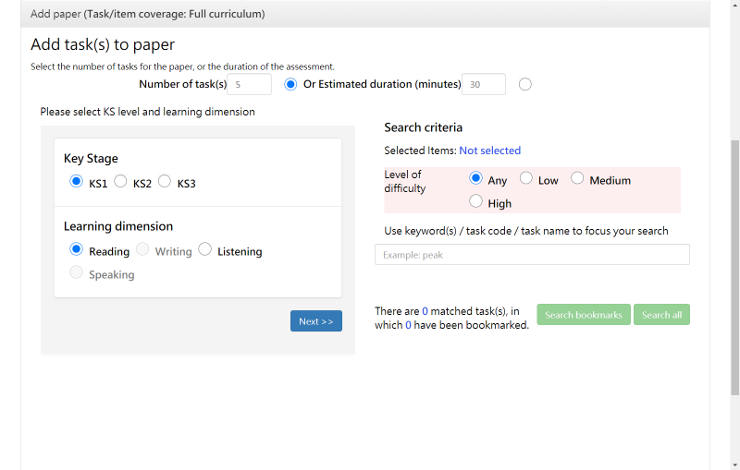Click the Search all button

point(661,315)
